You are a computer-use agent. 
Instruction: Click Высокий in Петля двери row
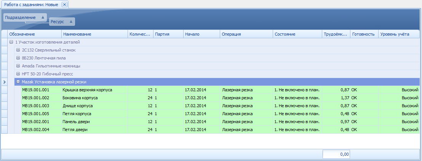[399, 130]
